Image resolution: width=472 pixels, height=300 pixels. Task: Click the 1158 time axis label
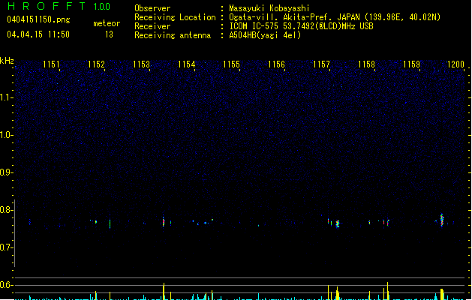(x=366, y=64)
